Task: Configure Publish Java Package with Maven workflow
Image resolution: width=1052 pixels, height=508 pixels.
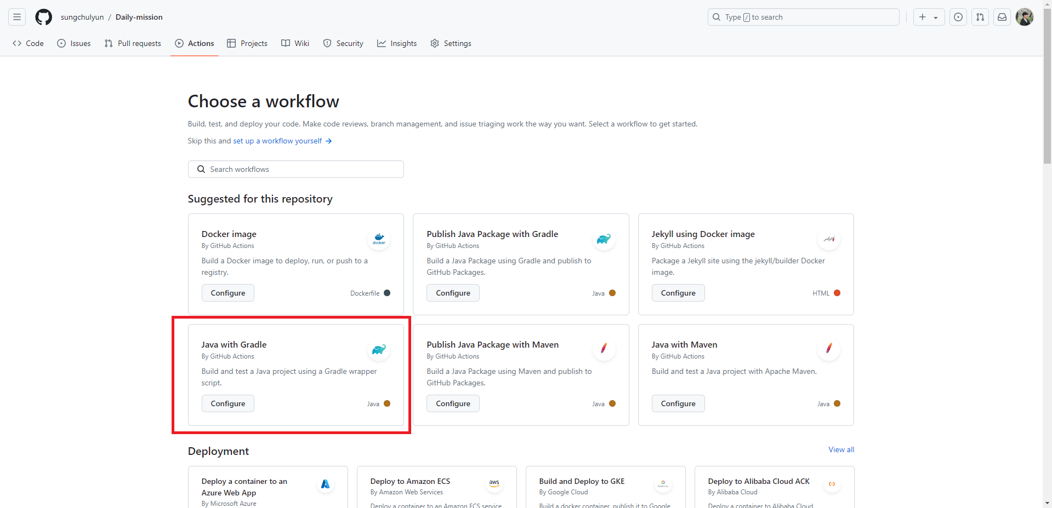Action: [453, 403]
